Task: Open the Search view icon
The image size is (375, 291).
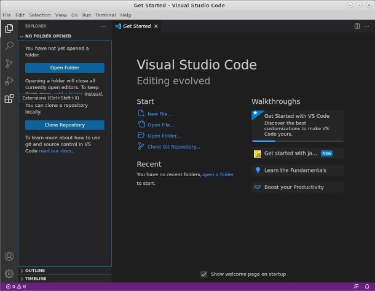Action: (x=9, y=45)
